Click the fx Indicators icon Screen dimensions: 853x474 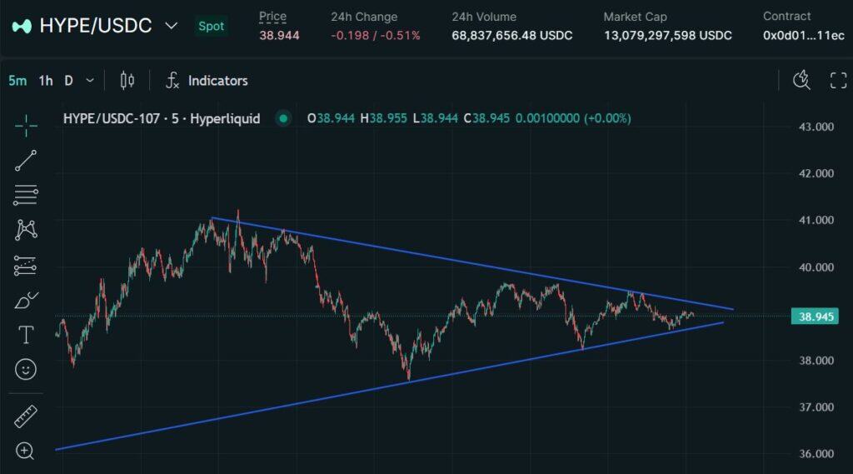pyautogui.click(x=172, y=81)
